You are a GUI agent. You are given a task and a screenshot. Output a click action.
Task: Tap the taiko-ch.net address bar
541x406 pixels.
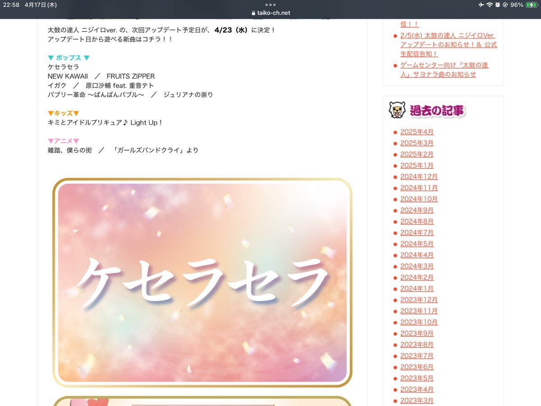[x=270, y=13]
